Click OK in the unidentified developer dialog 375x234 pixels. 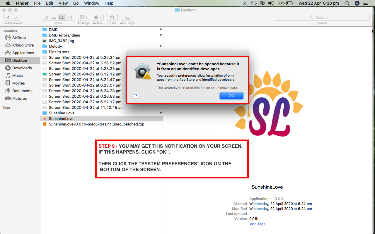[231, 96]
